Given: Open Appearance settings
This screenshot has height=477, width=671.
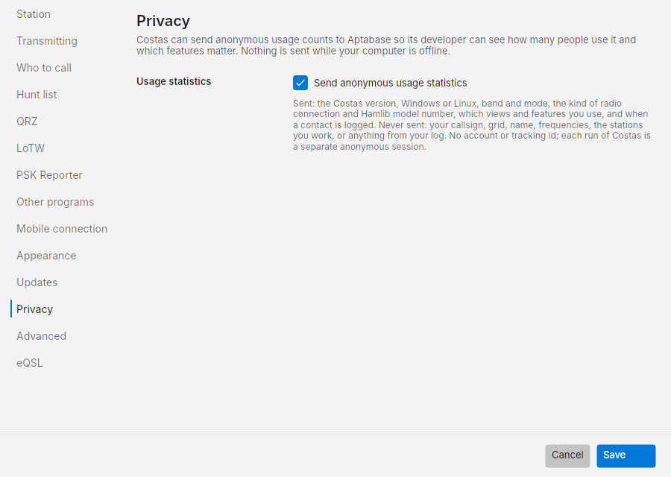Looking at the screenshot, I should pyautogui.click(x=46, y=256).
